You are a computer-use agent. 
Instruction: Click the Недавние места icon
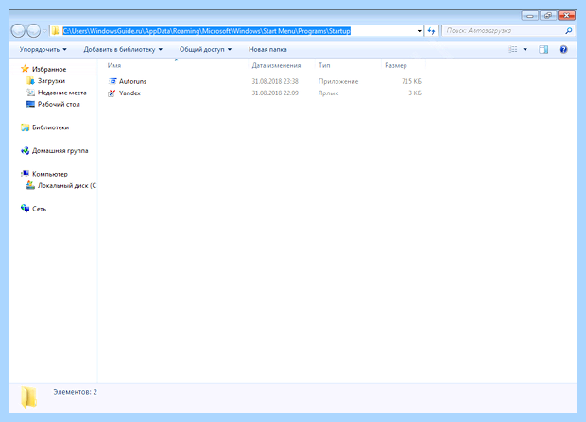tap(30, 93)
